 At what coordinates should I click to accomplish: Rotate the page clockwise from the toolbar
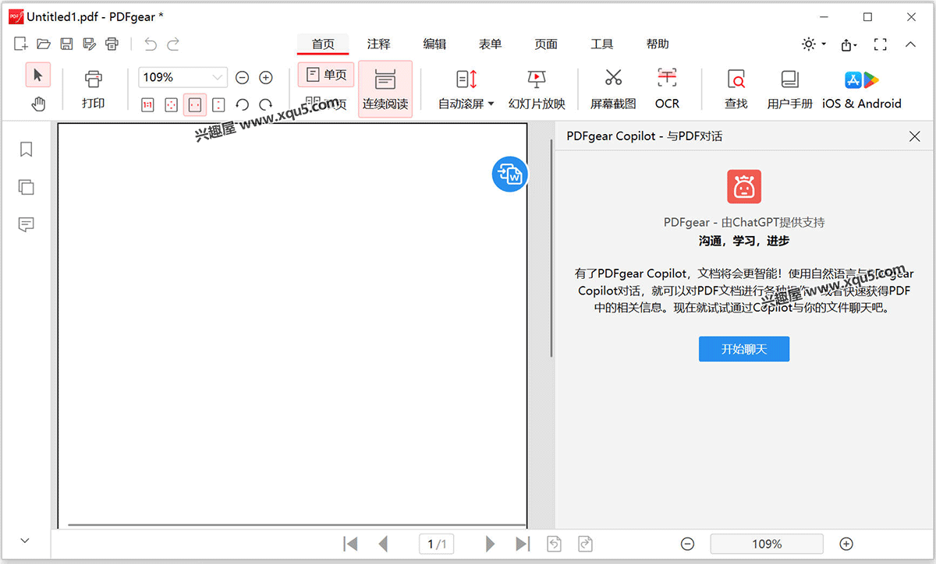[x=266, y=104]
